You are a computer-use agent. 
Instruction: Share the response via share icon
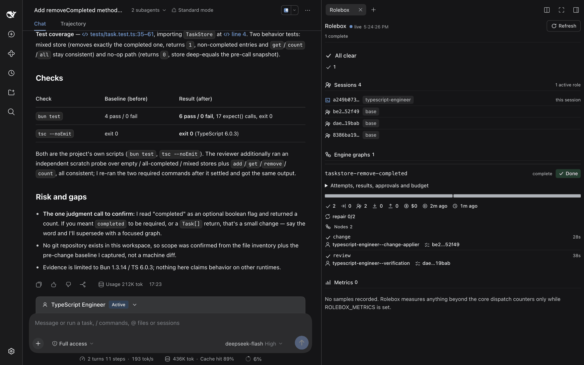pos(83,284)
